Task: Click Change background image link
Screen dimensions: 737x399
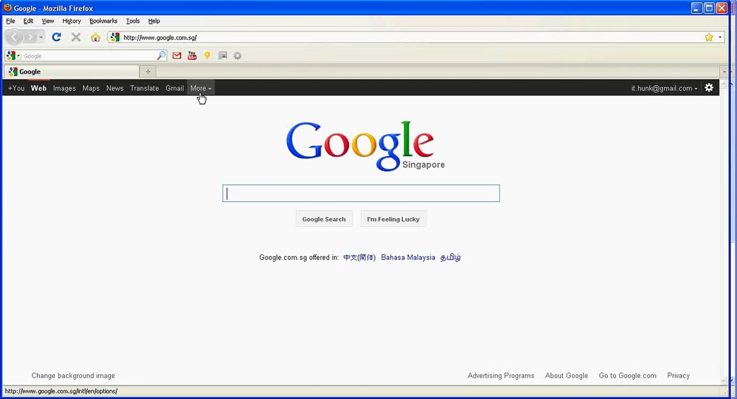Action: pyautogui.click(x=73, y=376)
